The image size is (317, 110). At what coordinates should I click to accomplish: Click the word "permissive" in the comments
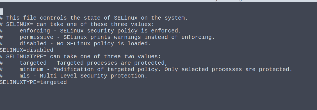pyautogui.click(x=37, y=37)
